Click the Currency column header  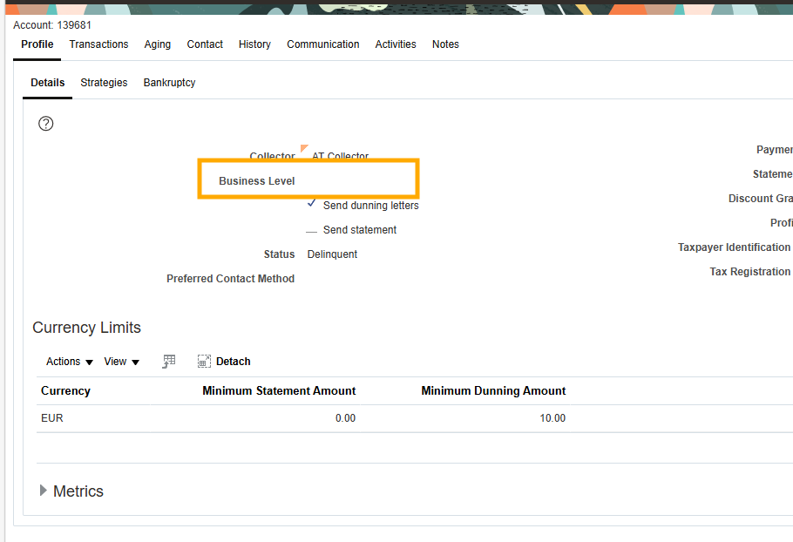pyautogui.click(x=65, y=391)
